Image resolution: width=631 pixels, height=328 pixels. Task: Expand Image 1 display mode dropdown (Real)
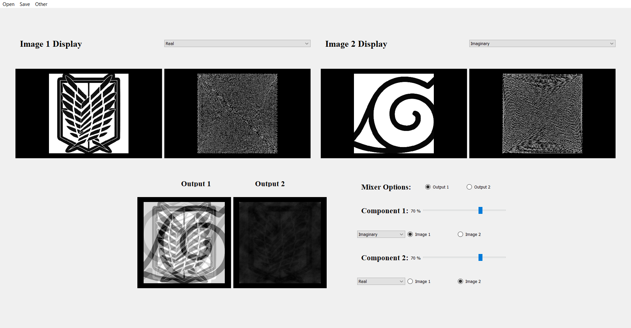(237, 43)
